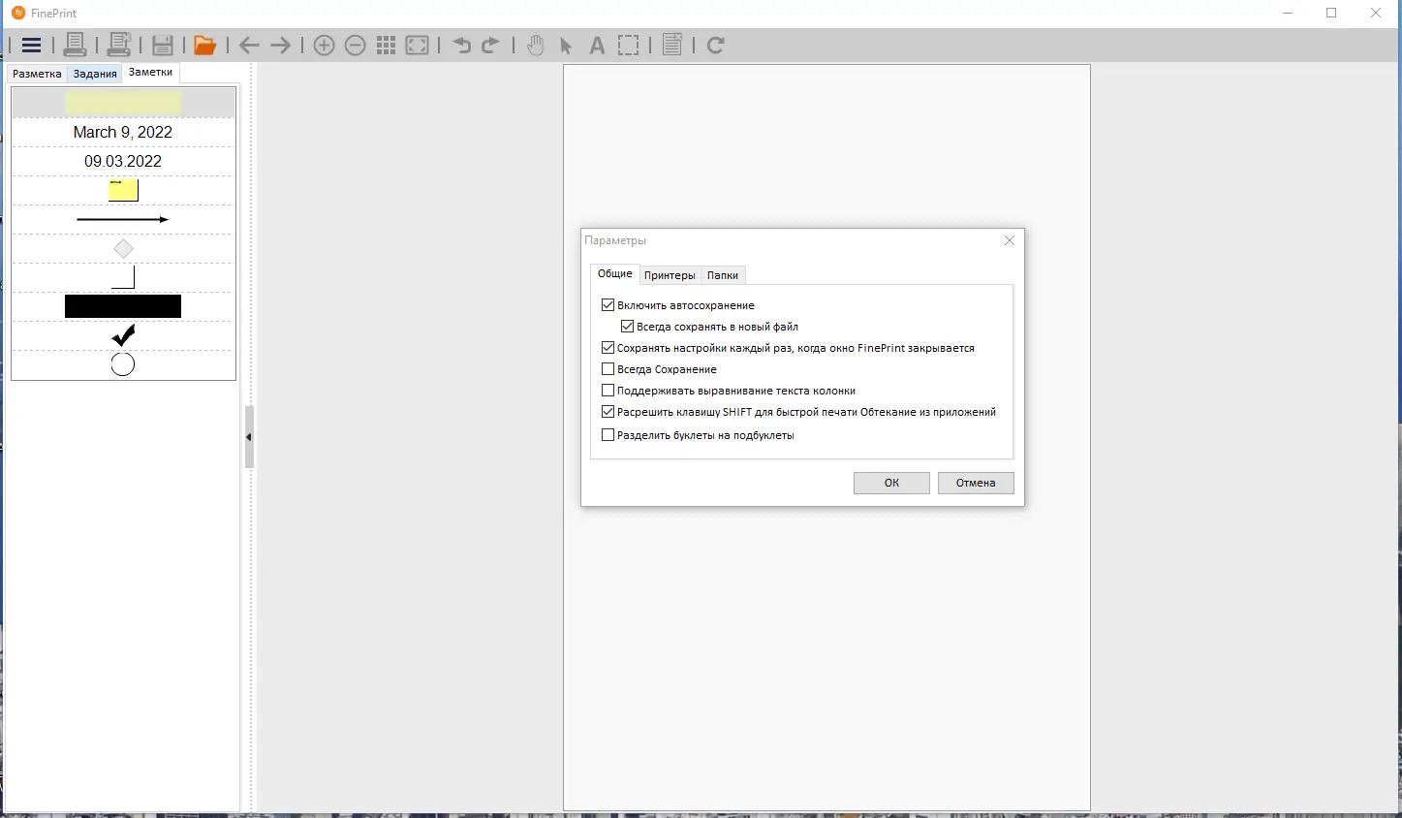
Task: Switch to the Заметки tab
Action: click(x=150, y=73)
